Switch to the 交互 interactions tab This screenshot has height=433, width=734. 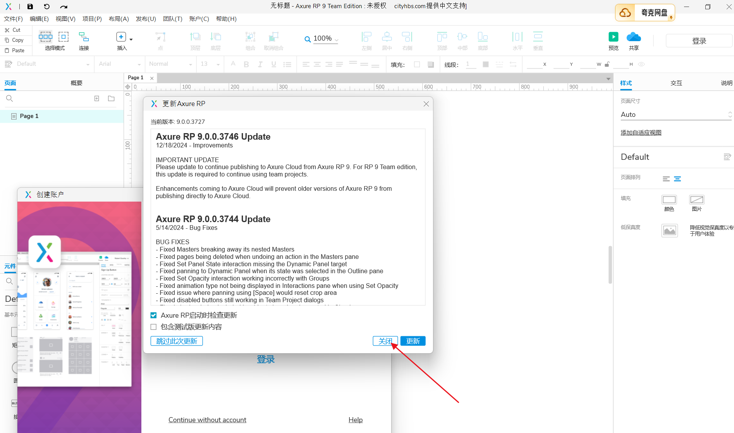pos(676,83)
